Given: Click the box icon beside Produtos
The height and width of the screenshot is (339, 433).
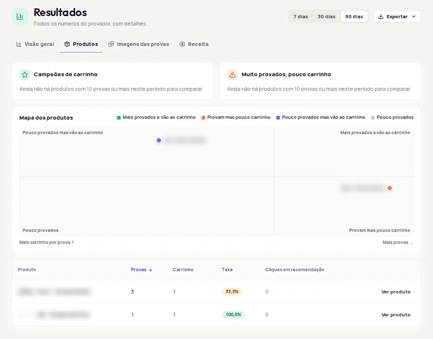Looking at the screenshot, I should pos(67,44).
